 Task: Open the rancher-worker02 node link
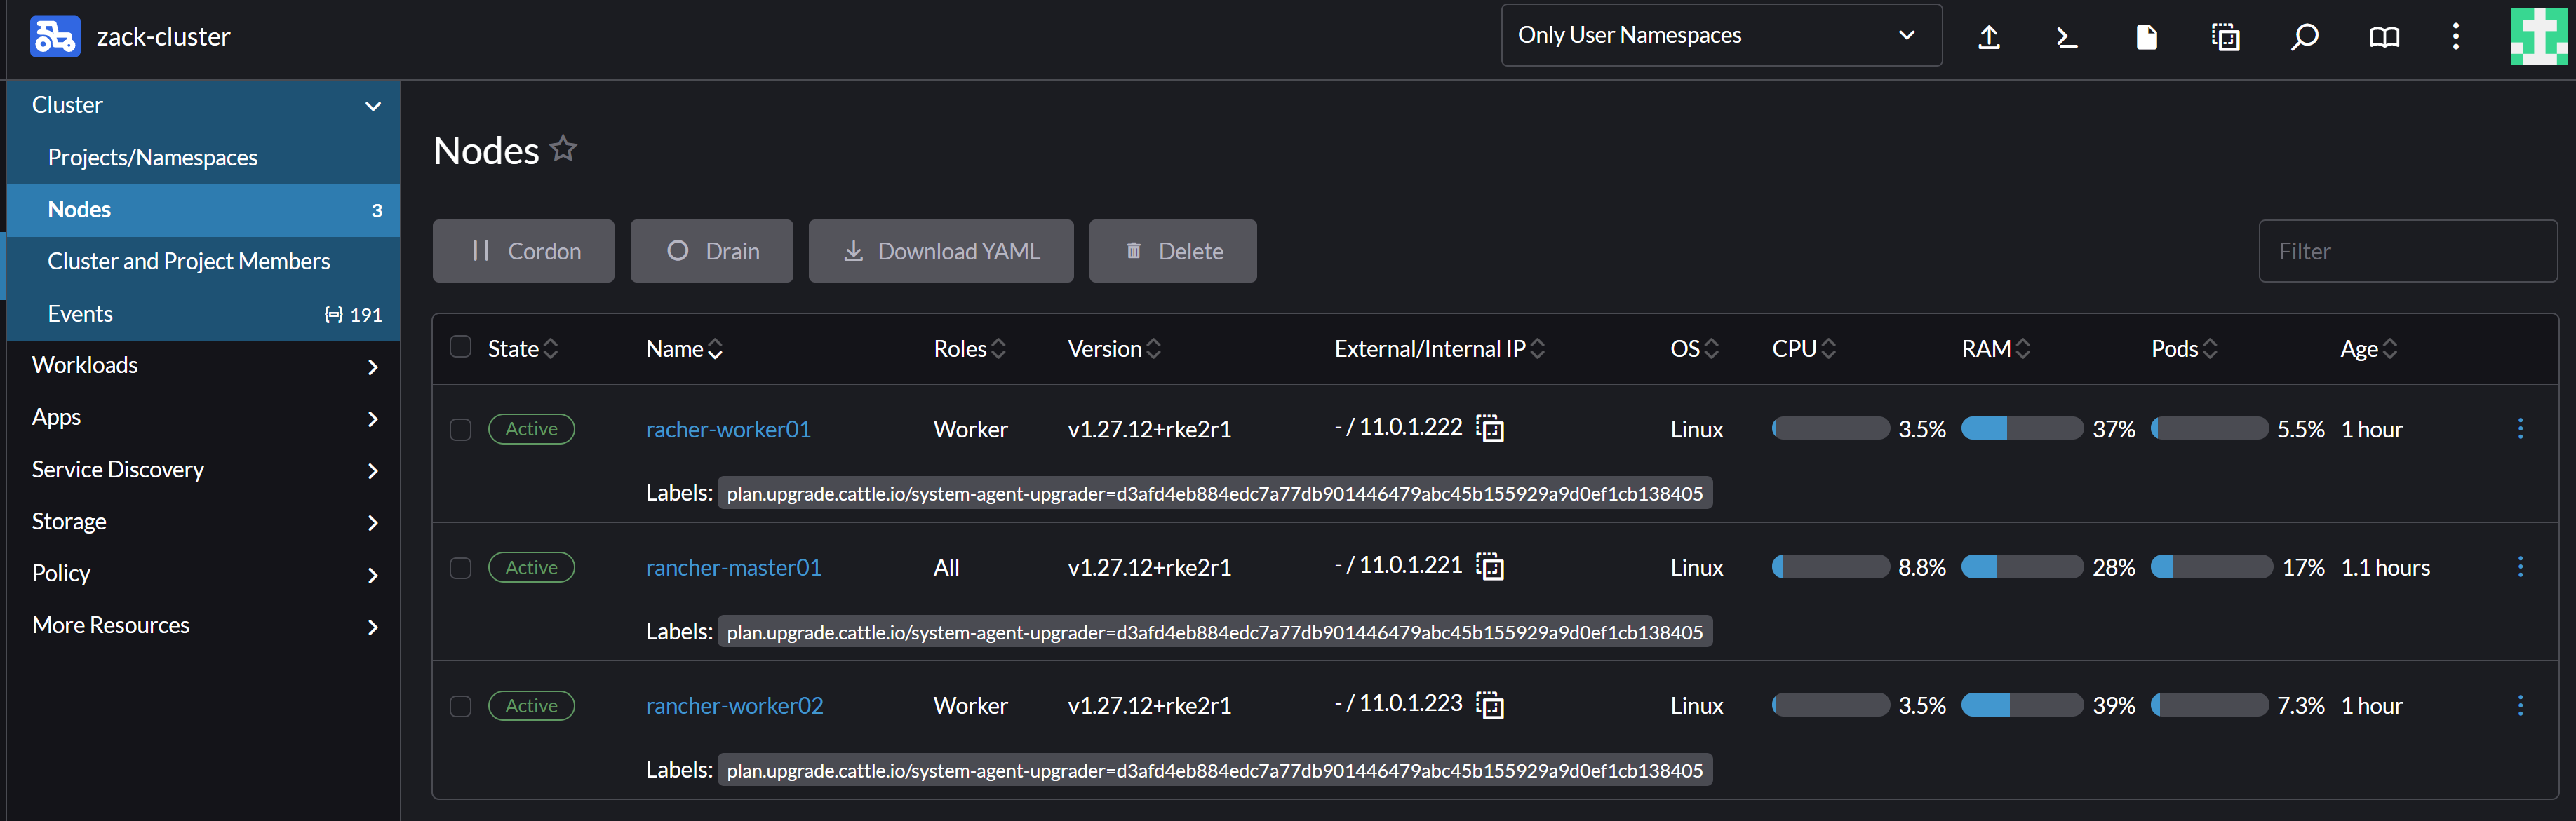point(734,705)
